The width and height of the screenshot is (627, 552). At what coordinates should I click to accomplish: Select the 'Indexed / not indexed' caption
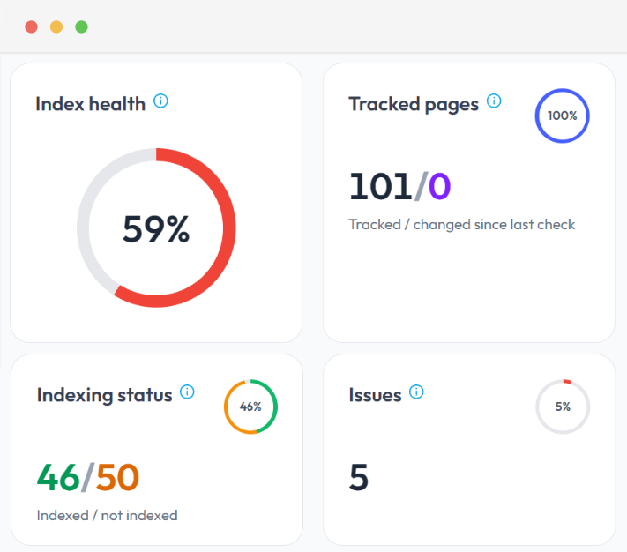[x=108, y=515]
